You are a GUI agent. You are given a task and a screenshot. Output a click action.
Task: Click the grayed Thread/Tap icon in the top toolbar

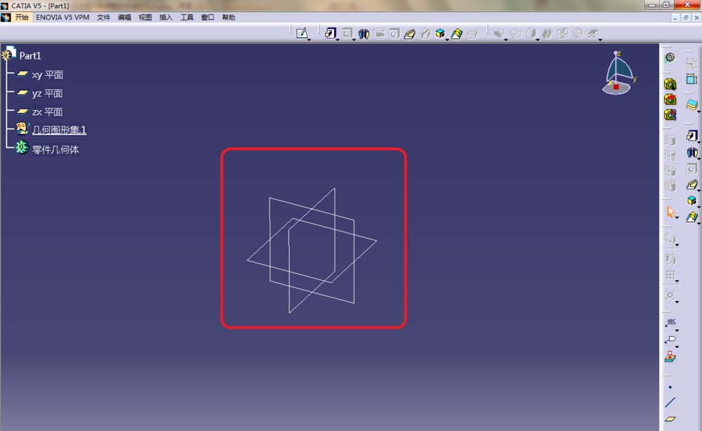click(578, 34)
